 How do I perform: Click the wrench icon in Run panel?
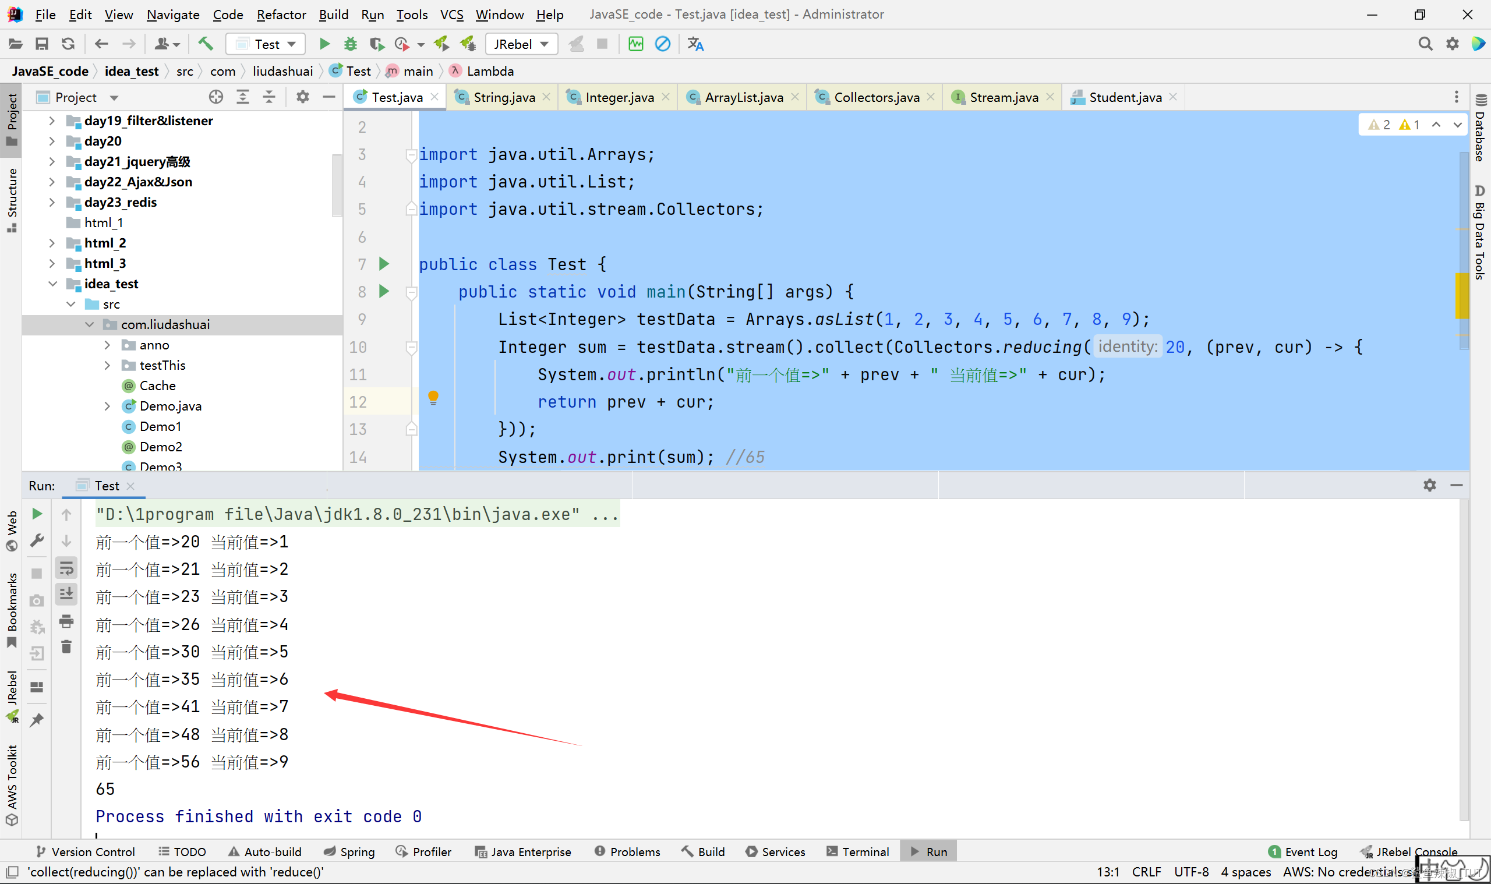pos(37,541)
